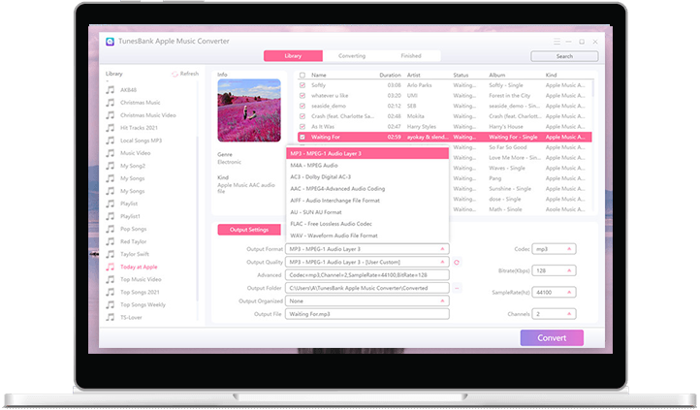Click Music Video playlist icon
This screenshot has width=700, height=410.
[x=110, y=153]
